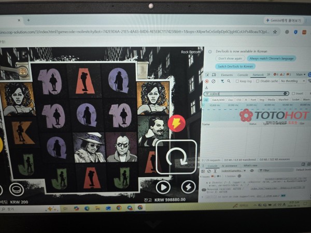Click Switch DevTools to Korean
The image size is (311, 233).
click(x=235, y=66)
